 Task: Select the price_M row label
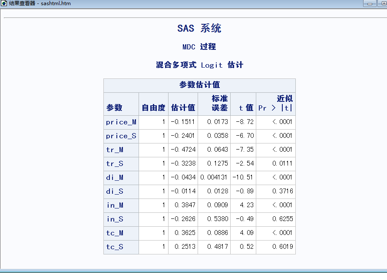tap(121, 122)
